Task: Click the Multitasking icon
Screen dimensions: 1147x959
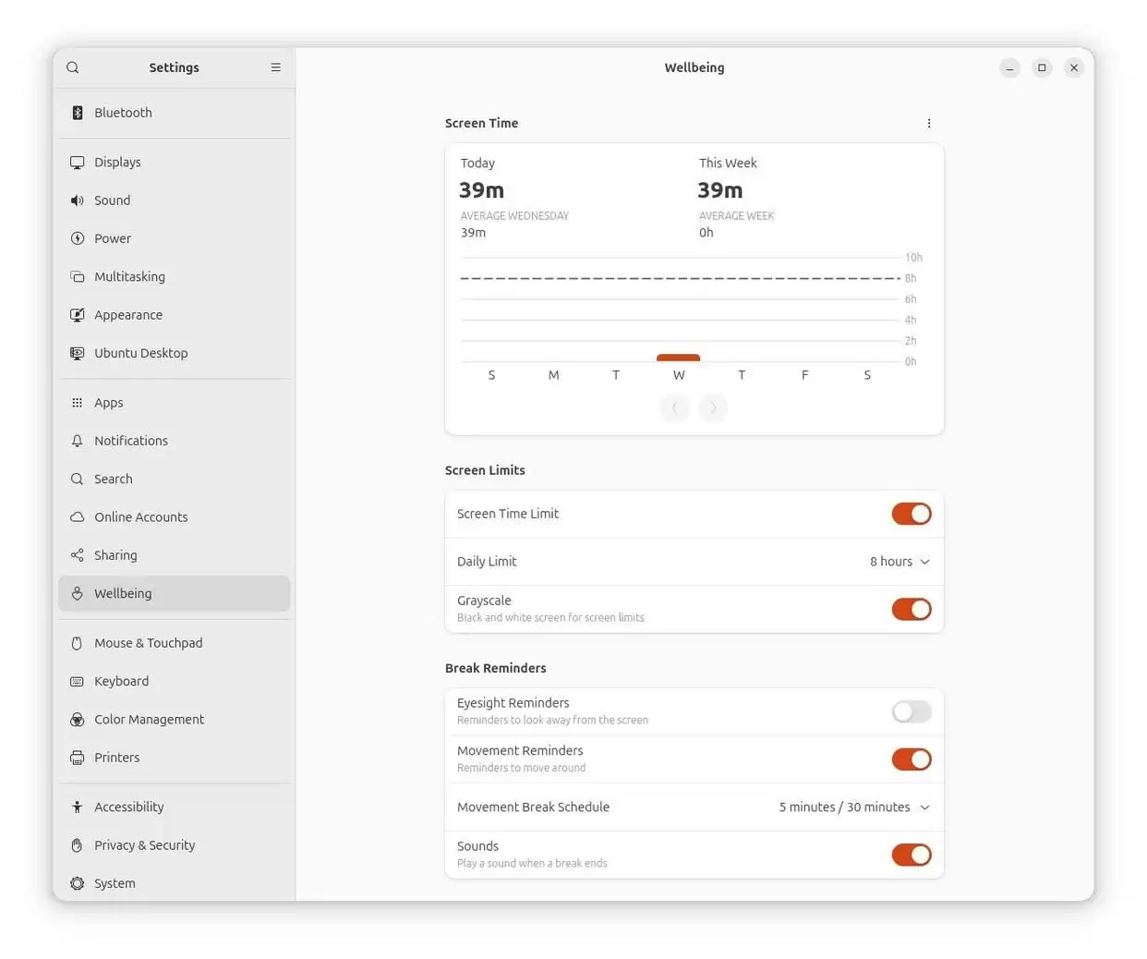Action: [78, 277]
